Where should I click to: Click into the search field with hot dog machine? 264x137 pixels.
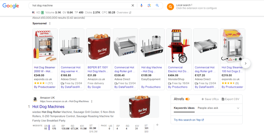81,6
